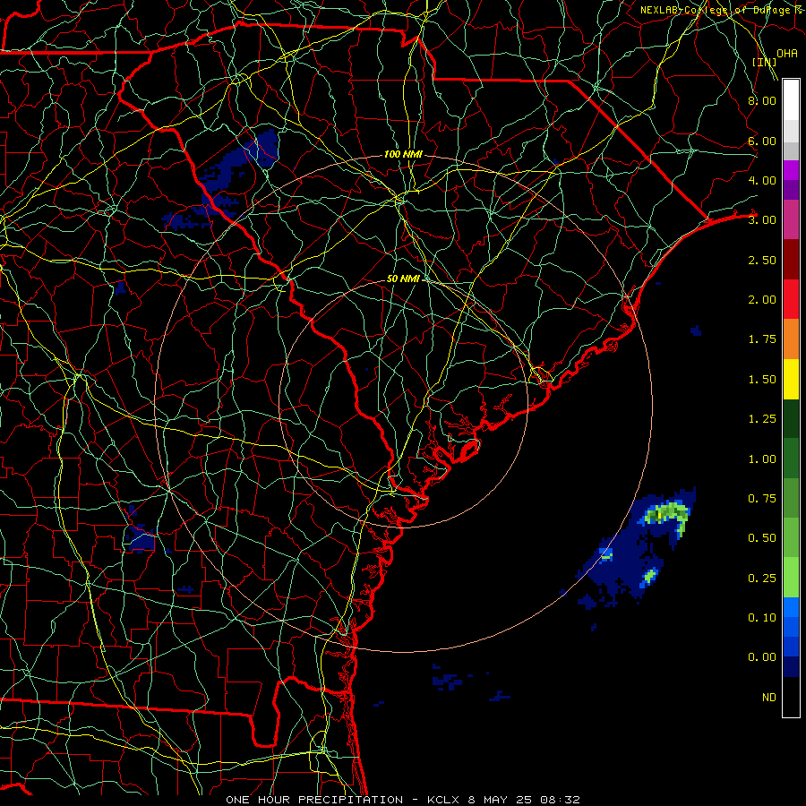Viewport: 806px width, 806px height.
Task: Click the '50 NMI' range ring label
Action: 403,279
